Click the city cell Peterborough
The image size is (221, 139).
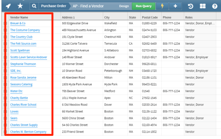click(x=113, y=71)
